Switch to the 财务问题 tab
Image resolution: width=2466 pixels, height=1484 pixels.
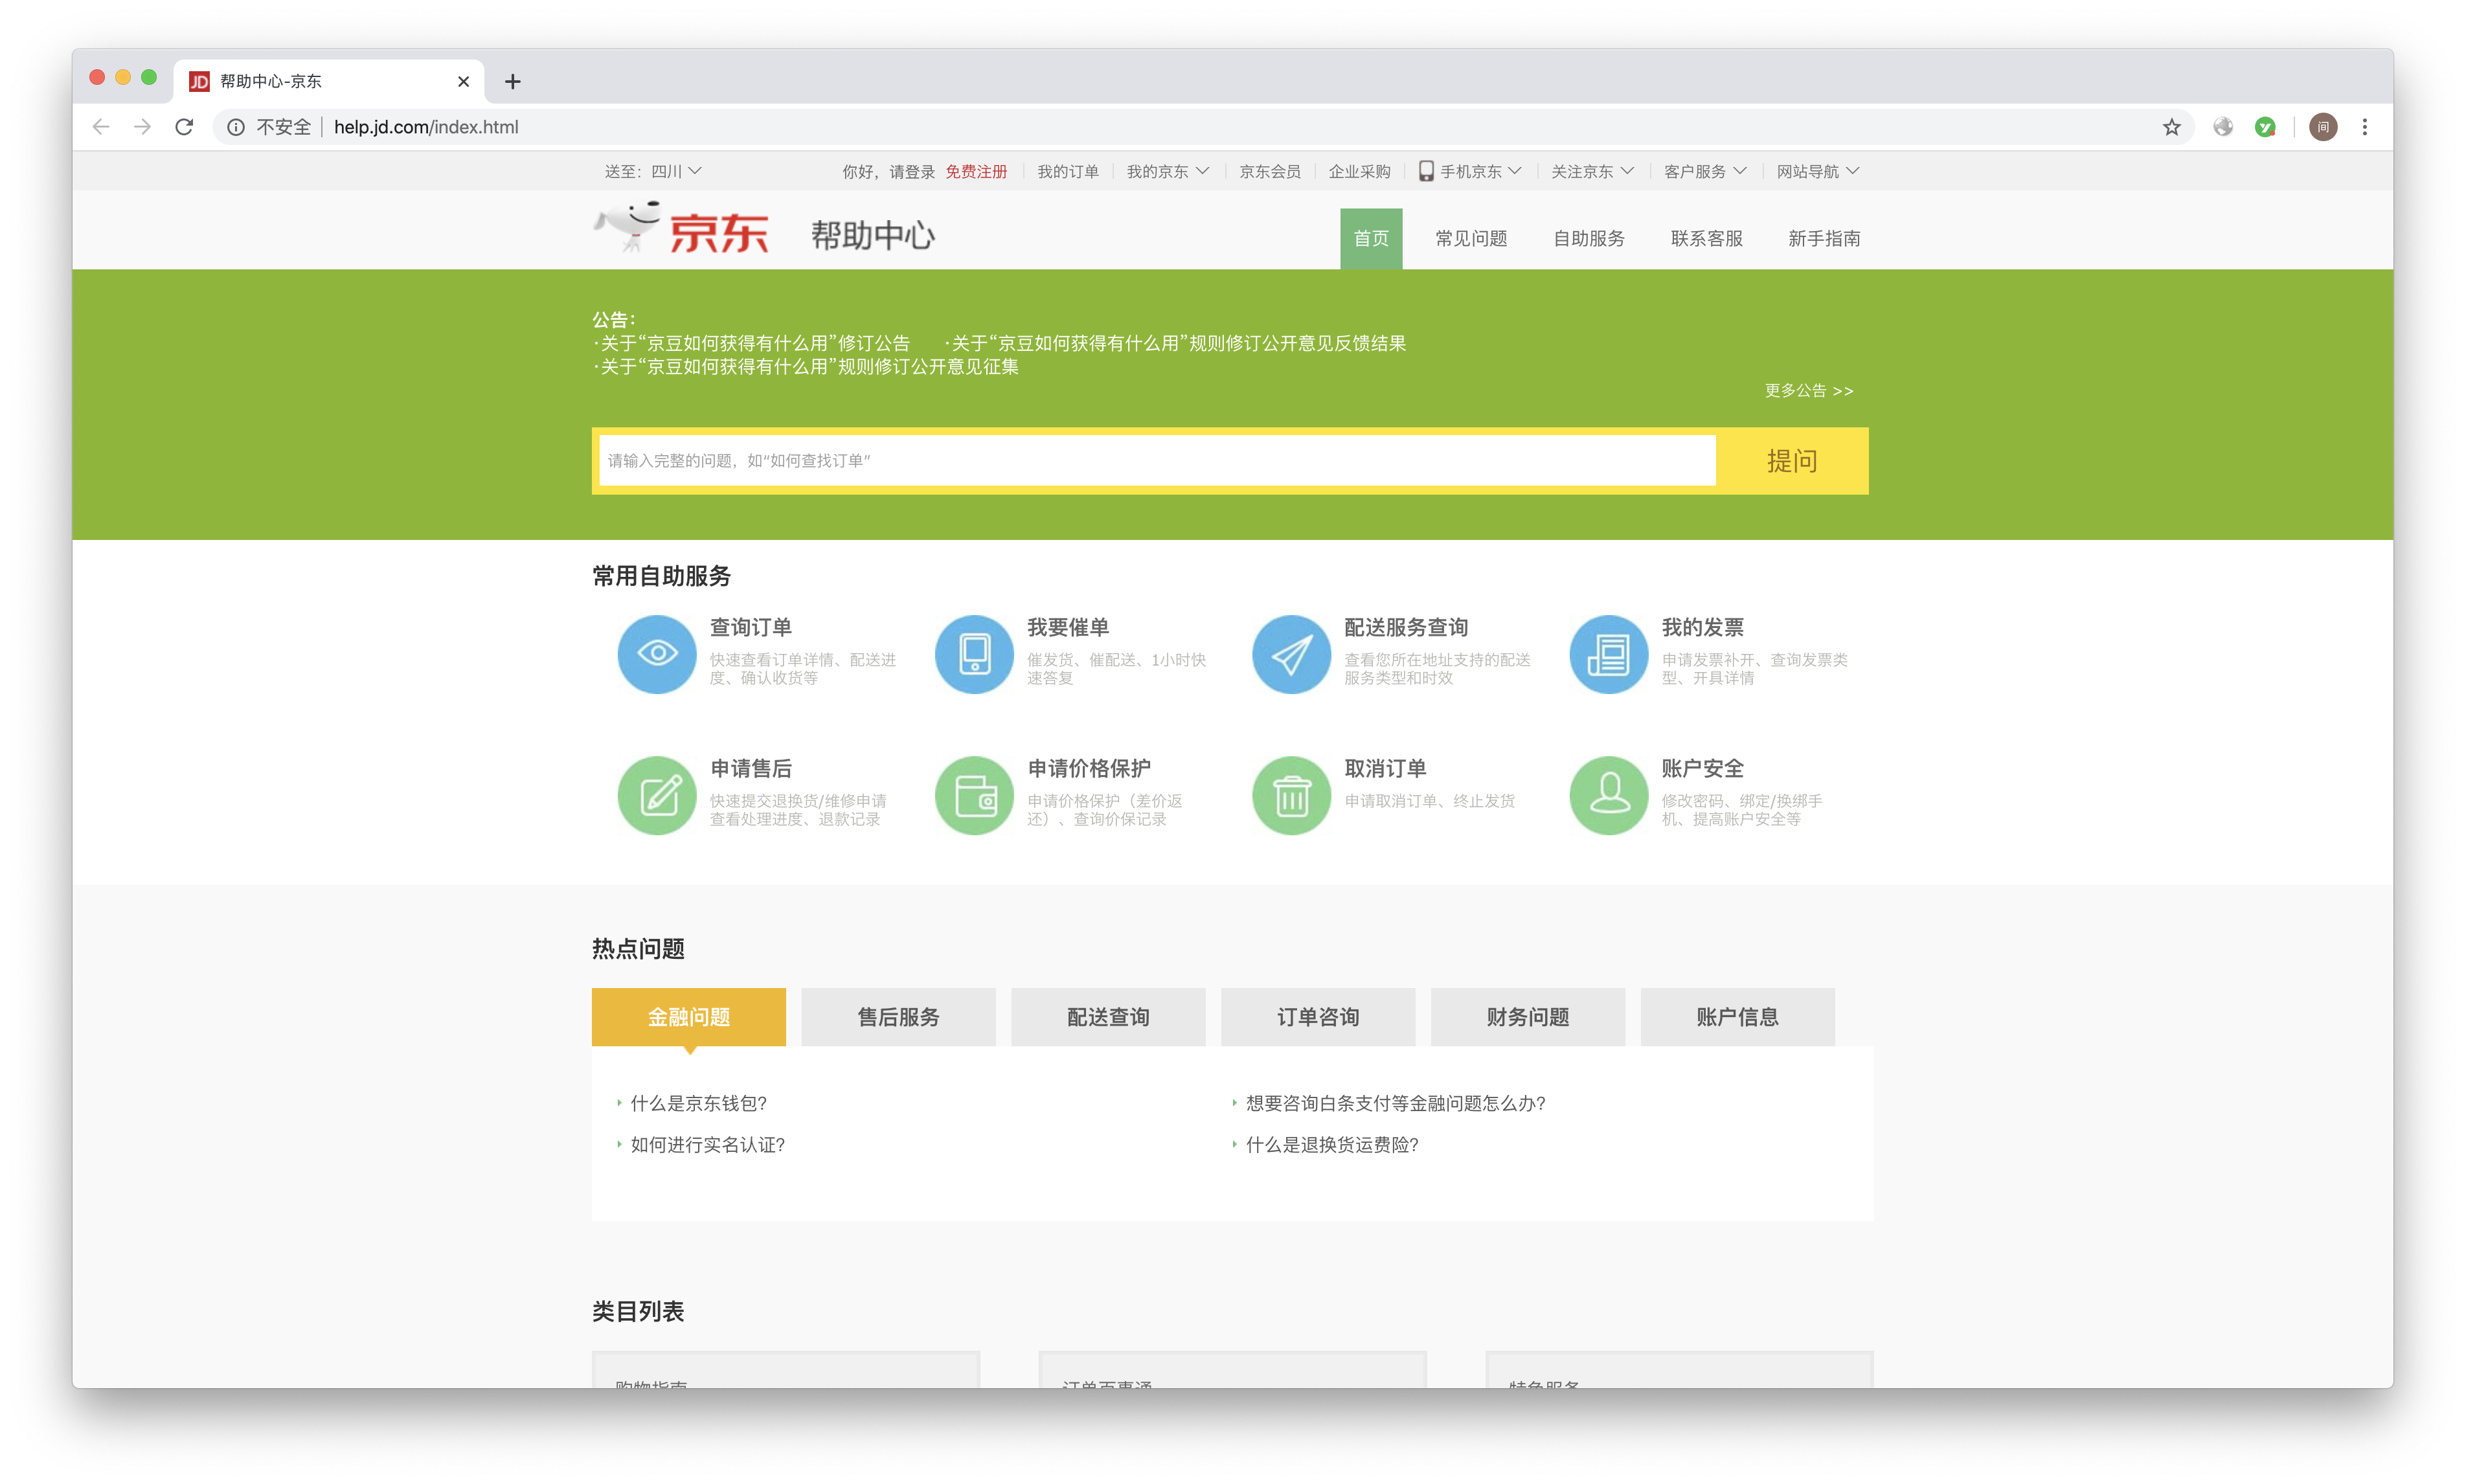[1528, 1017]
